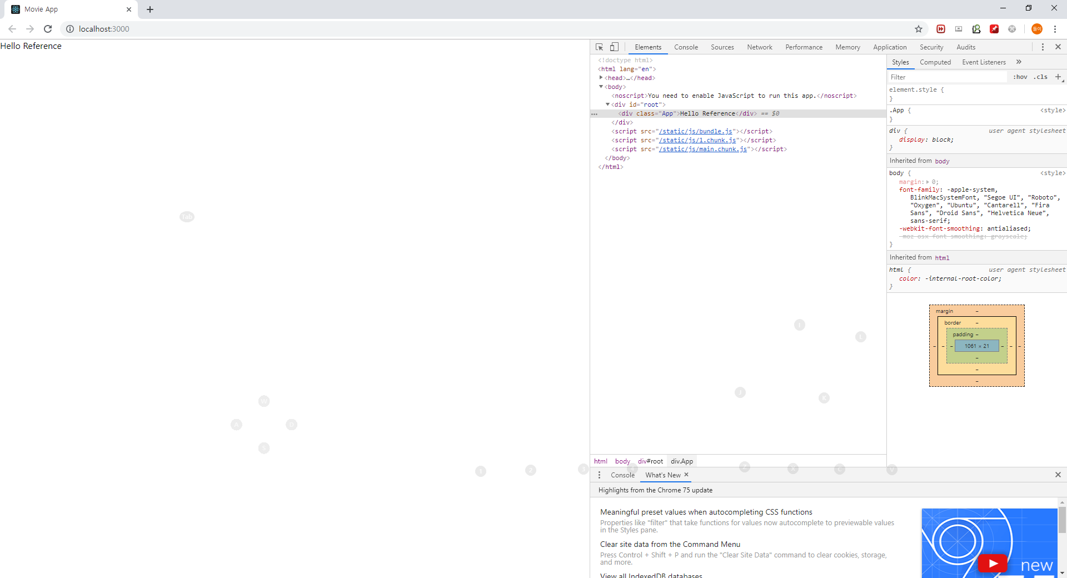This screenshot has height=578, width=1067.
Task: Switch to the Elements tab
Action: click(x=648, y=47)
